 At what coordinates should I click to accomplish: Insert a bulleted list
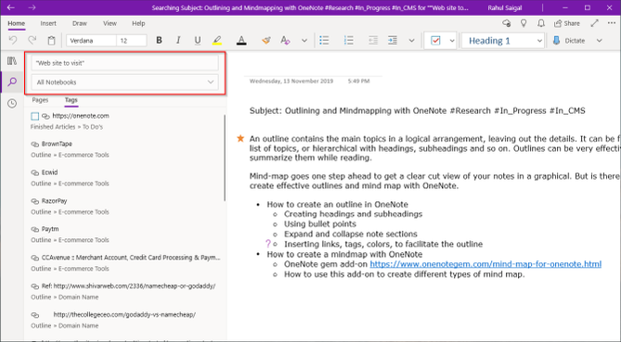coord(324,41)
